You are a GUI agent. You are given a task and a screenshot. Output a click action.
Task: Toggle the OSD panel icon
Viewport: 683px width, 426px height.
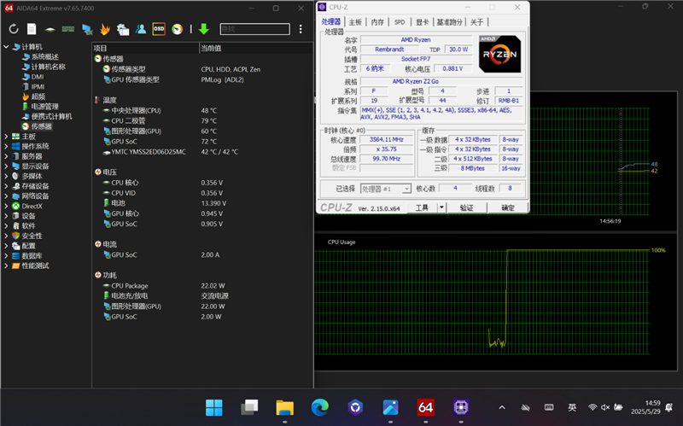click(x=159, y=29)
